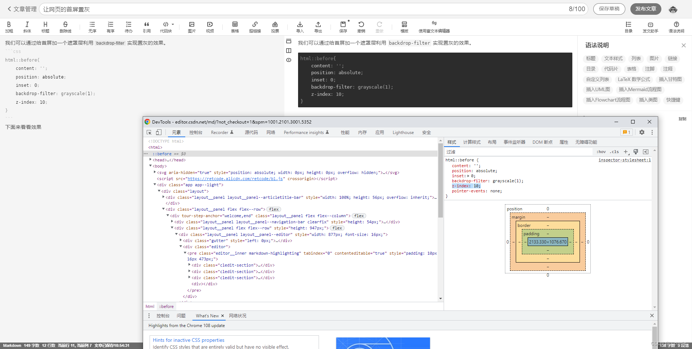Insert an ordered list
This screenshot has width=692, height=349.
[110, 27]
